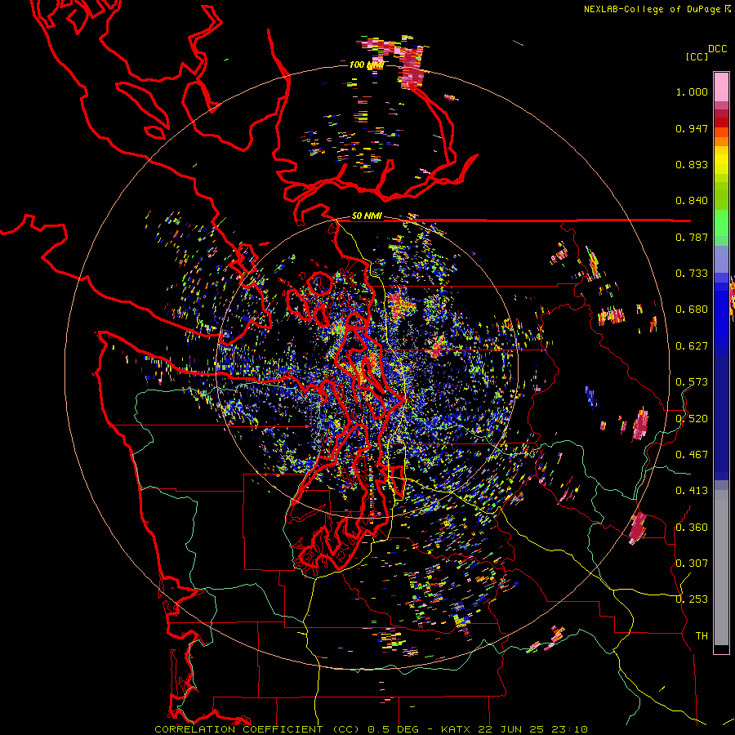Pick the red swatch on the color bar
The width and height of the screenshot is (735, 735).
[x=721, y=122]
